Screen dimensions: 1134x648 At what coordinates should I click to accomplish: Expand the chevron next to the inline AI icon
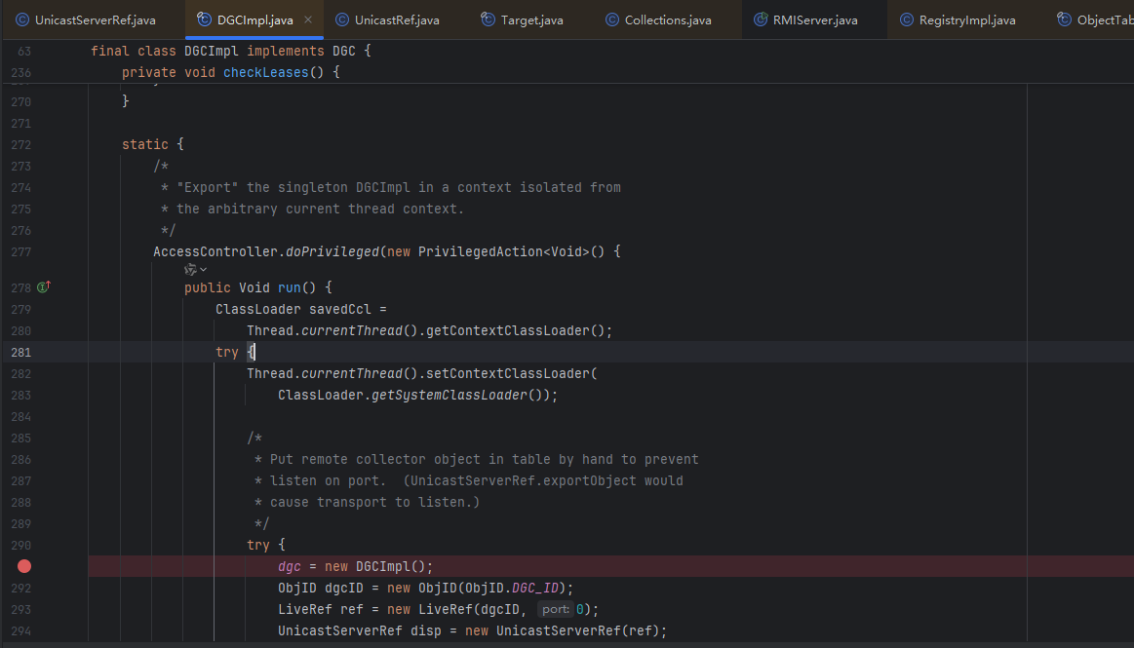[204, 270]
